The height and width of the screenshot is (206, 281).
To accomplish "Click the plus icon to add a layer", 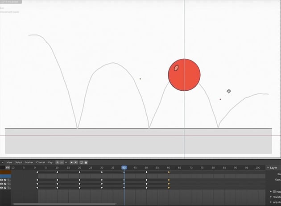I will coord(58,162).
